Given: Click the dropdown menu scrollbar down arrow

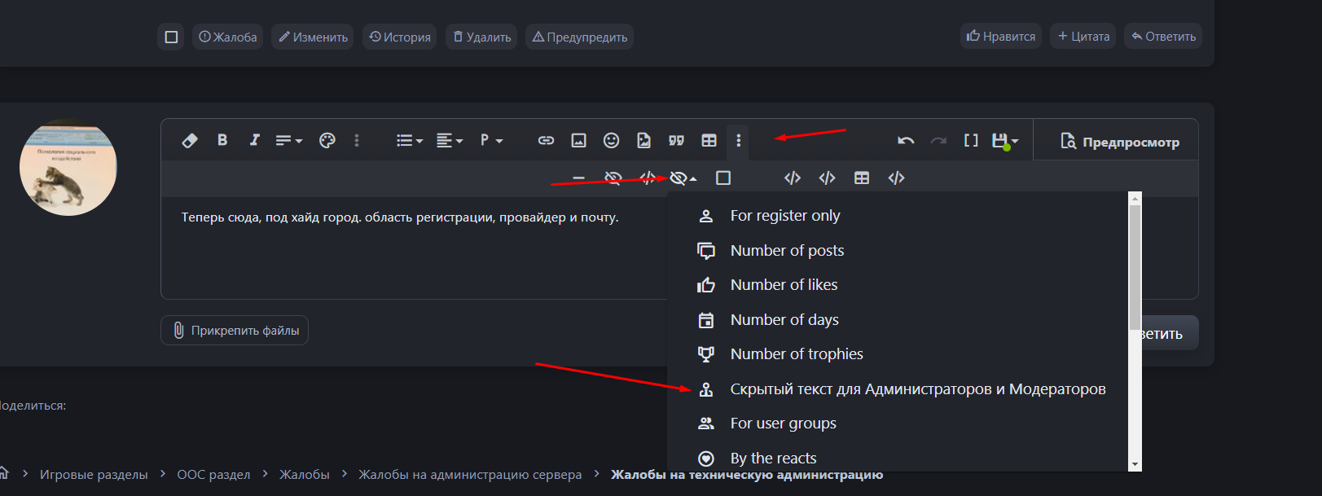Looking at the screenshot, I should click(x=1135, y=464).
